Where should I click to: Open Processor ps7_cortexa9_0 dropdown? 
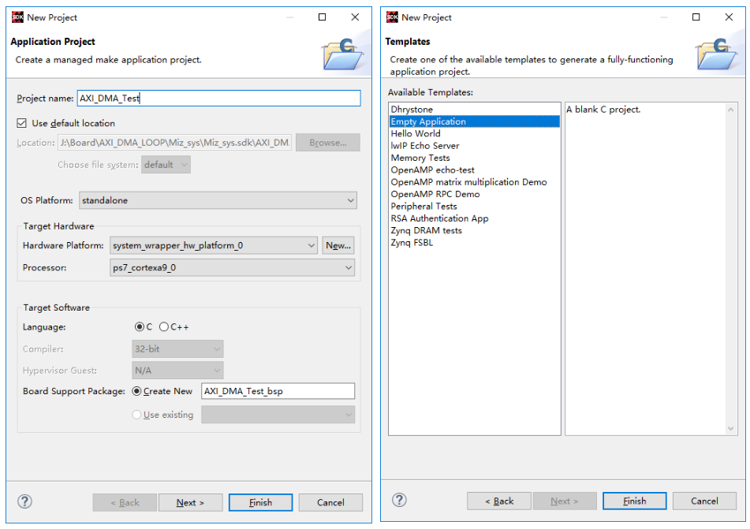[x=232, y=267]
